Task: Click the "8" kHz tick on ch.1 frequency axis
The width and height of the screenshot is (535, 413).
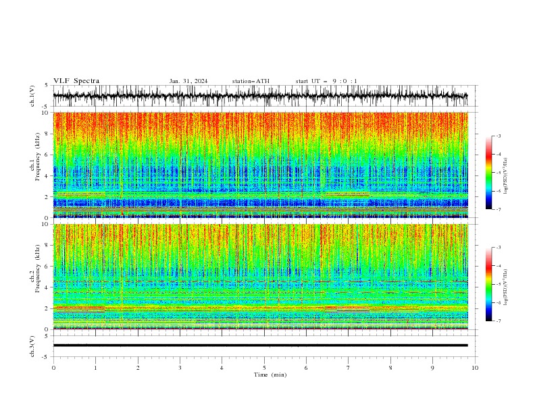Action: point(47,134)
